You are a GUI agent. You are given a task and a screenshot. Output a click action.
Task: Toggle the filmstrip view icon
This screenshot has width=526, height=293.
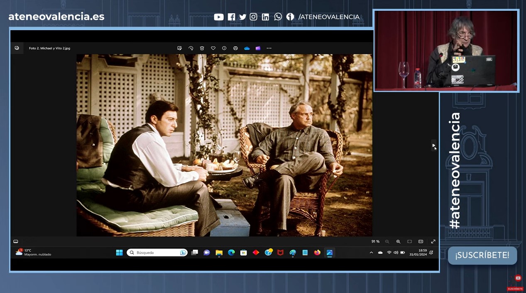[x=16, y=242]
